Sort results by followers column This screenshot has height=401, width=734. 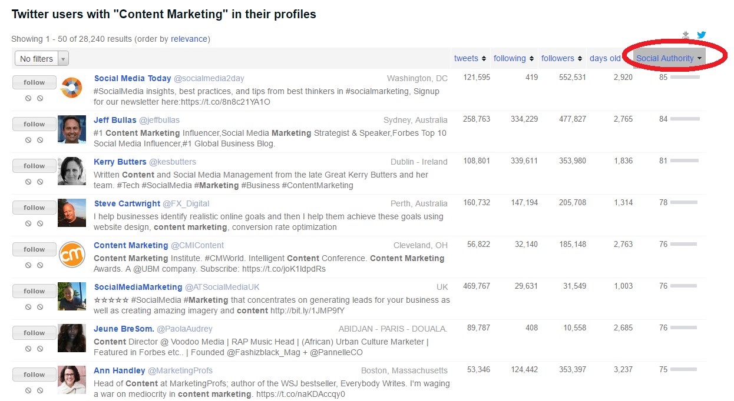(x=562, y=58)
